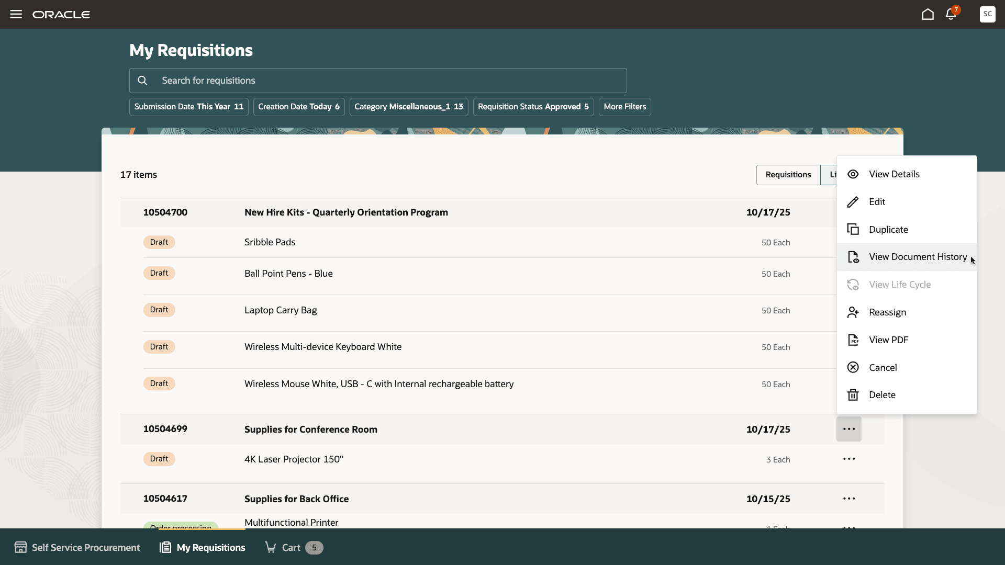The width and height of the screenshot is (1005, 565).
Task: Open actions menu for Supplies for Conference Room
Action: tap(848, 428)
